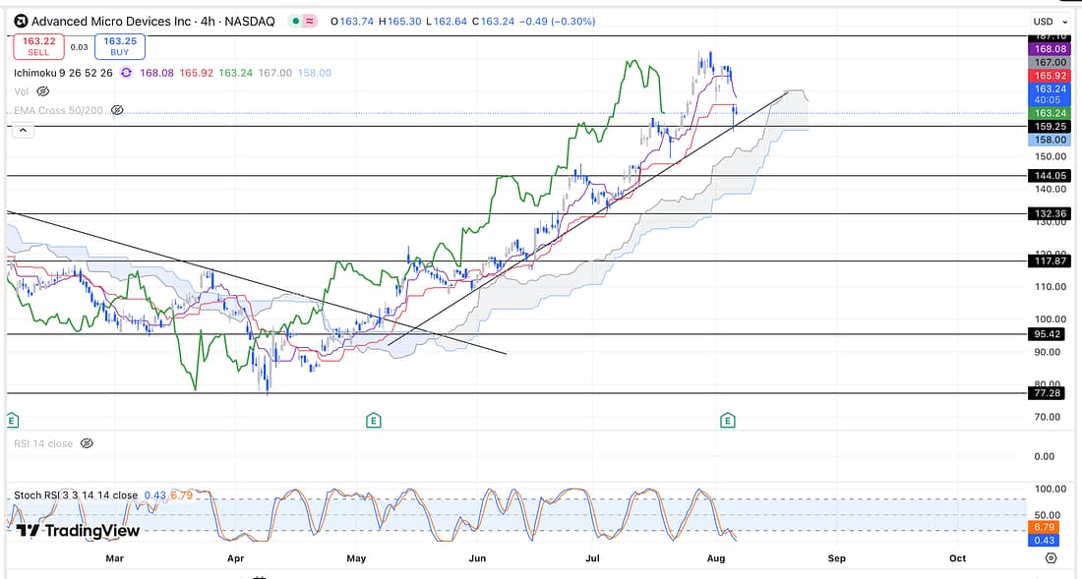This screenshot has height=579, width=1082.
Task: Select the 95.42 horizontal level label
Action: (1047, 334)
